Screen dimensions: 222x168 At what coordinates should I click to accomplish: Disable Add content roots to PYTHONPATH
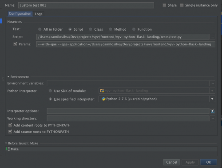pos(10,125)
